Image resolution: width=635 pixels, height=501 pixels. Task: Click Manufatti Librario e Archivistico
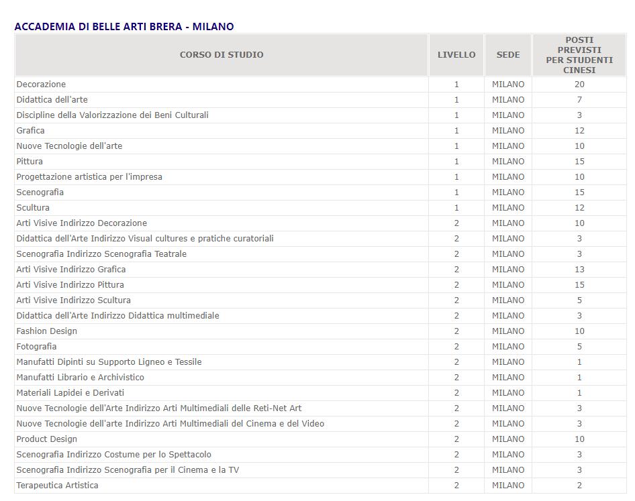[x=81, y=378]
